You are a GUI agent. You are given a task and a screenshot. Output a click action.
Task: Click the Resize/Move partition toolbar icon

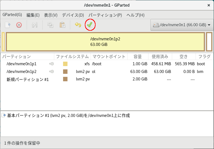click(34, 25)
